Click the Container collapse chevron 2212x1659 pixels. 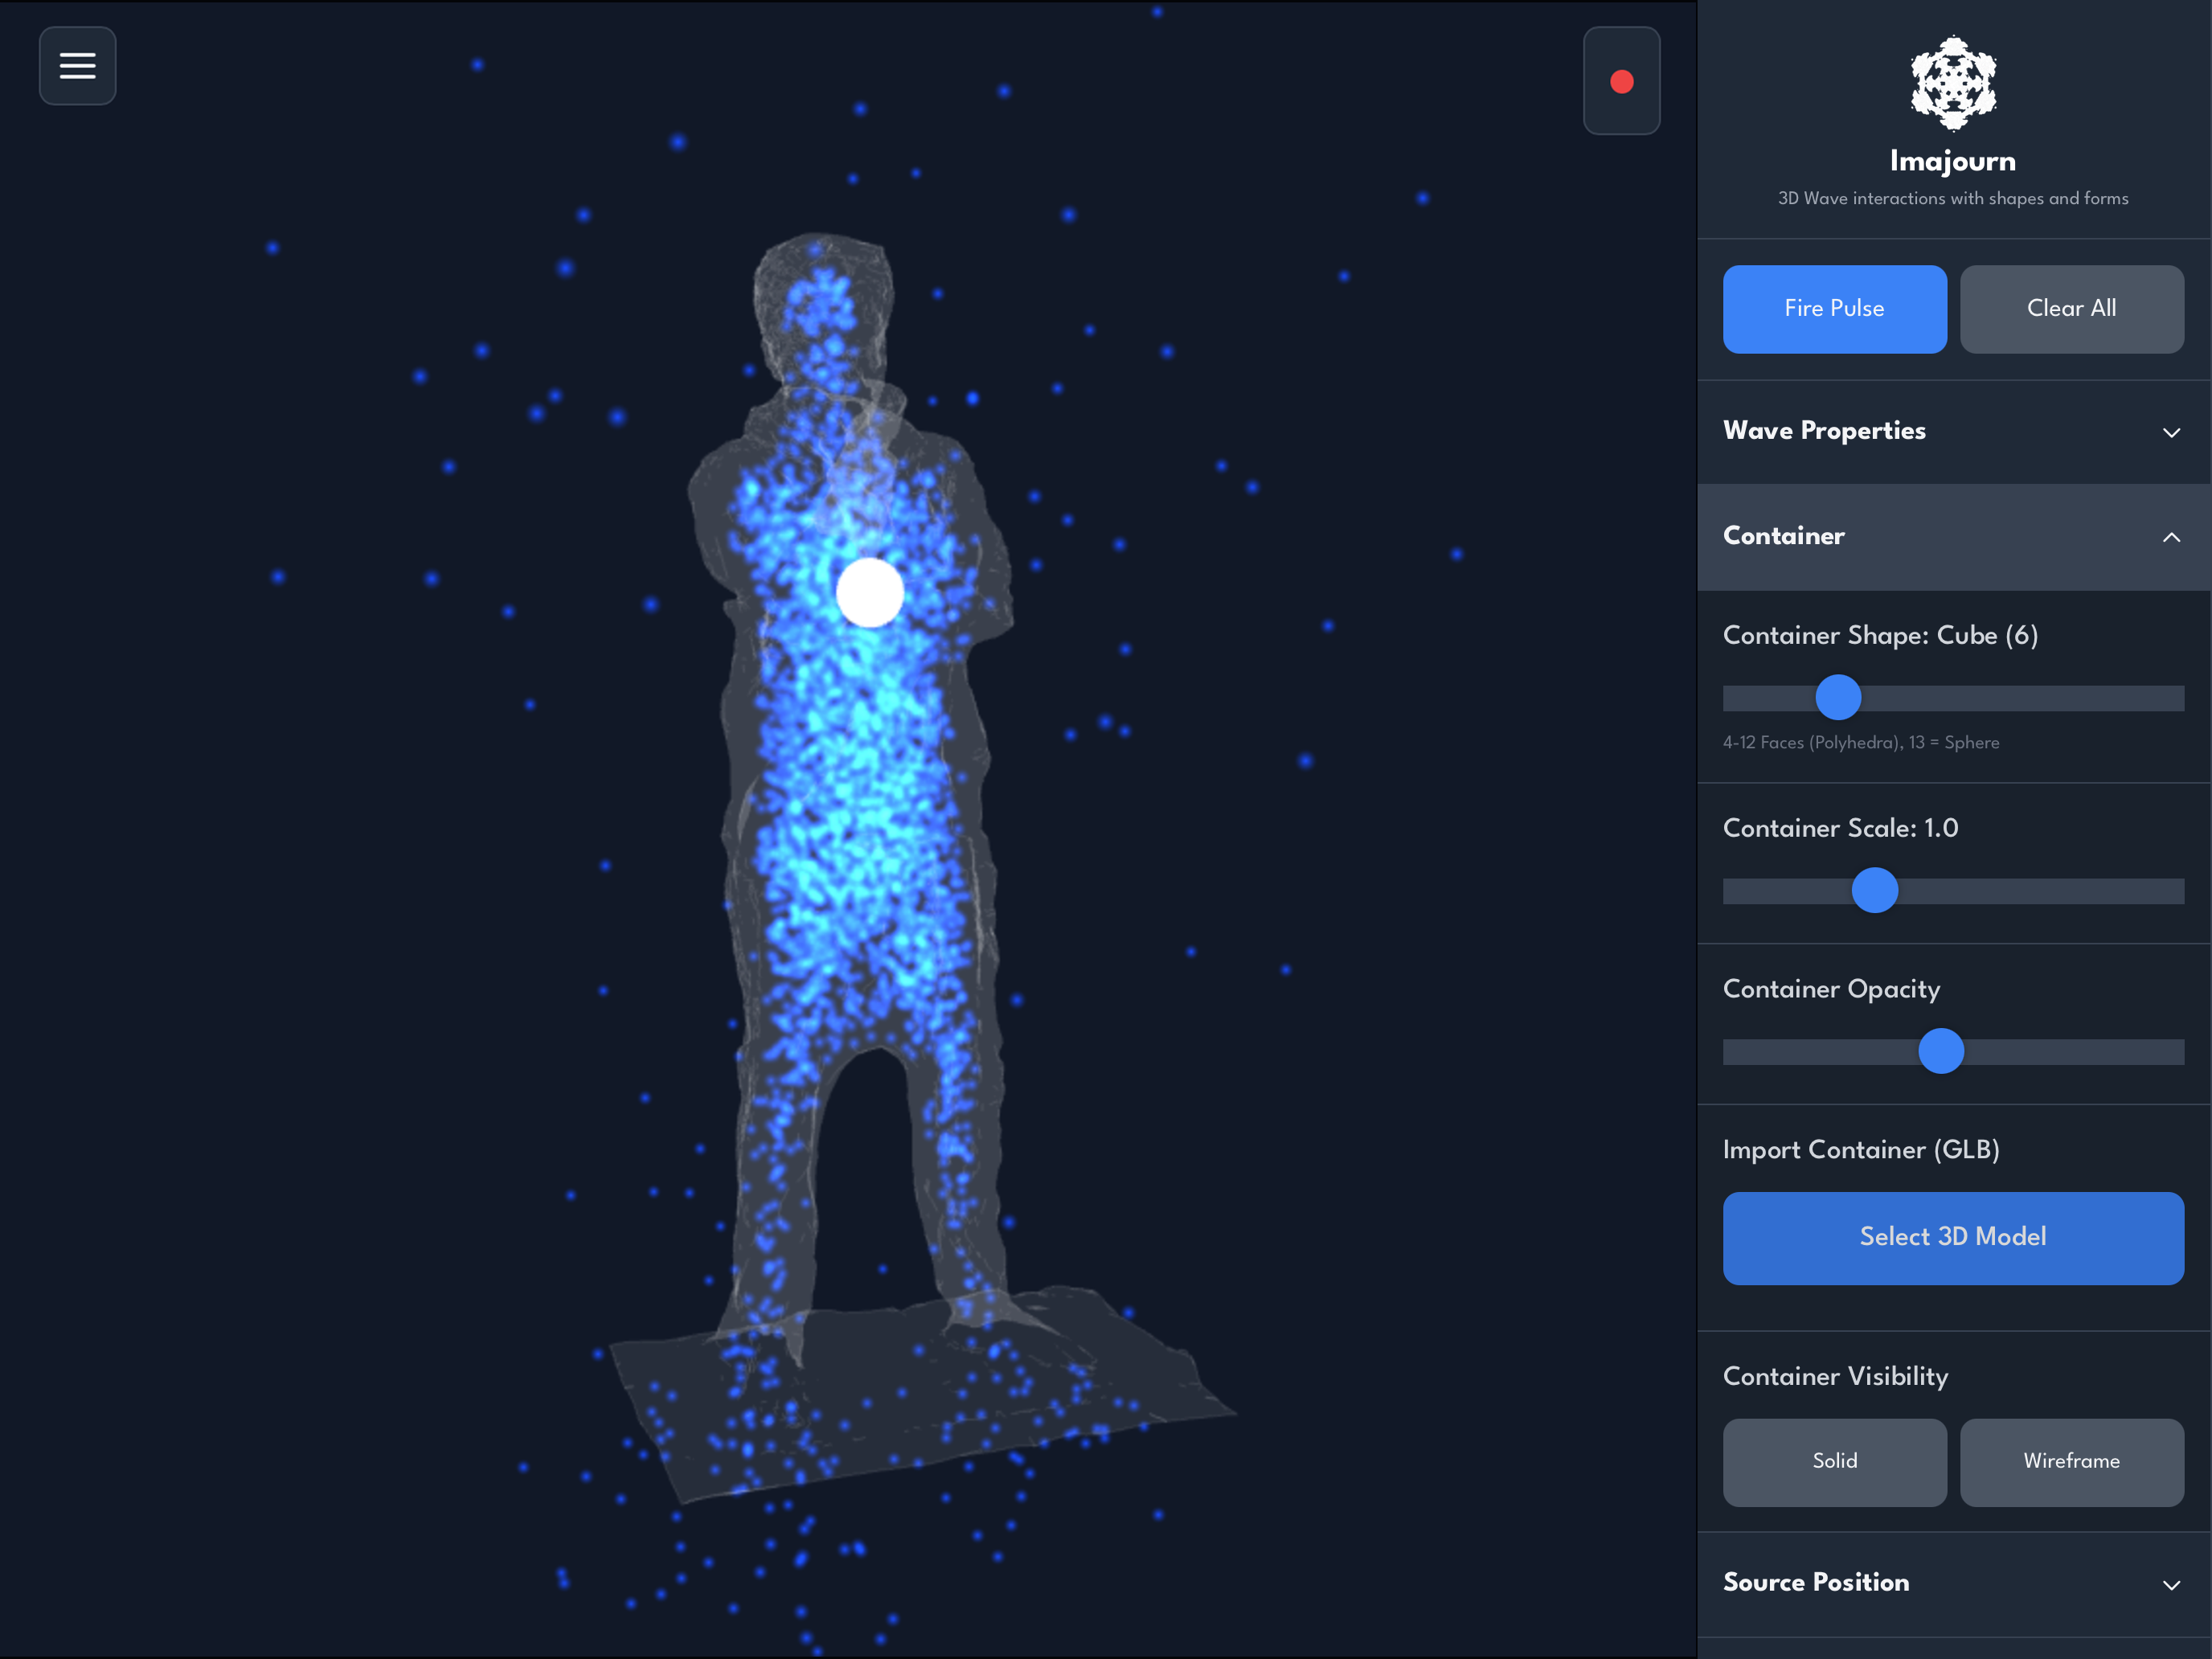pos(2171,537)
